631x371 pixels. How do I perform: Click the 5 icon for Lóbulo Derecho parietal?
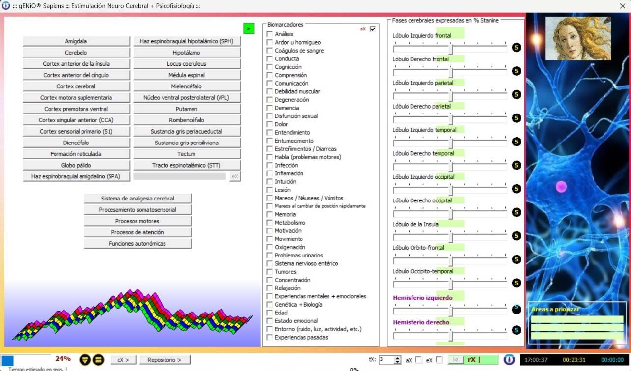point(516,118)
